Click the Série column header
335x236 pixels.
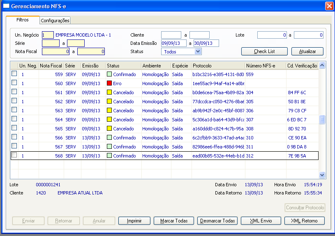72,66
